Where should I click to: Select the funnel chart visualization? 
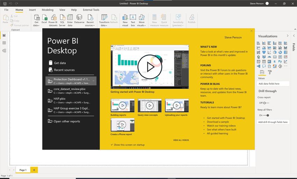pos(264,52)
